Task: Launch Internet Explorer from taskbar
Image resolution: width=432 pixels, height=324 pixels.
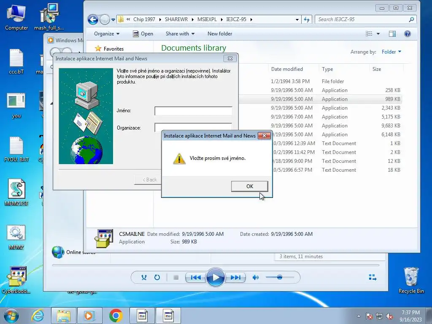Action: [x=38, y=316]
